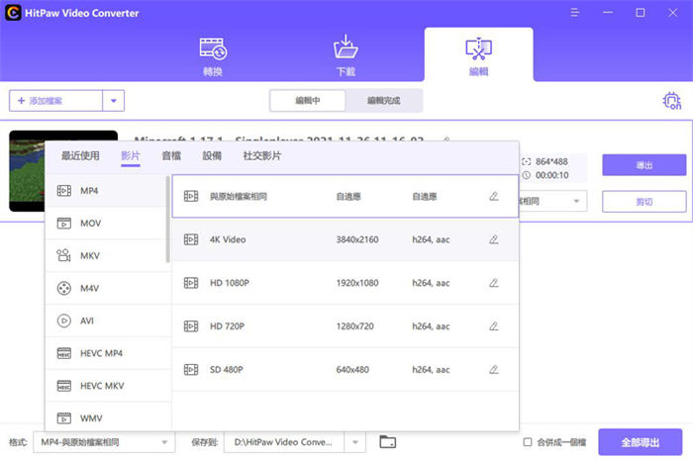Switch to the 編輯 edit tab
Screen dimensions: 693x460
[478, 56]
